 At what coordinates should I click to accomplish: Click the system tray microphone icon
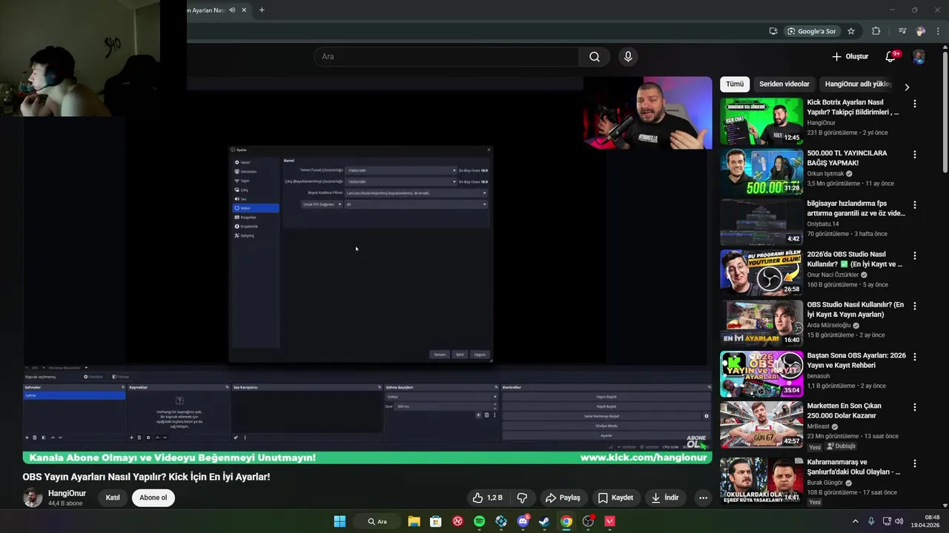(871, 521)
